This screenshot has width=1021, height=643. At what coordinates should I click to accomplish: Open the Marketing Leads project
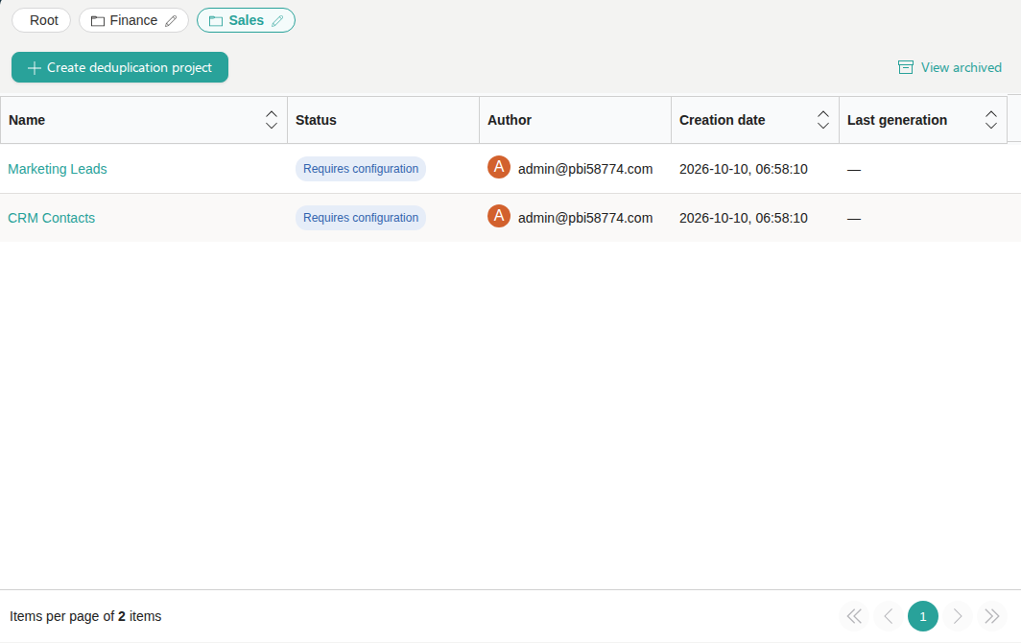[58, 169]
